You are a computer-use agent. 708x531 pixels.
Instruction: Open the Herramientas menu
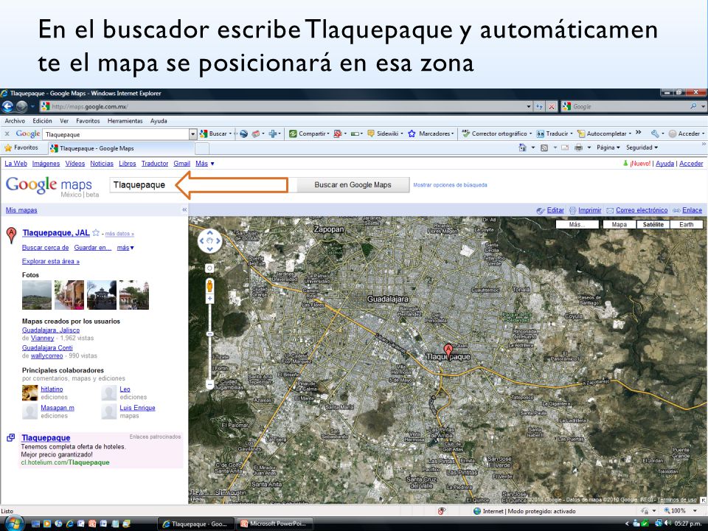(125, 121)
